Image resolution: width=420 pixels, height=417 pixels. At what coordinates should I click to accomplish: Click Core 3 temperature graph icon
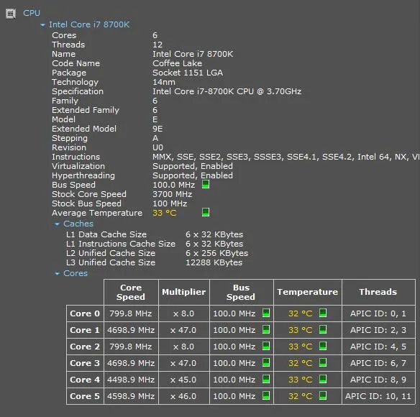[323, 362]
